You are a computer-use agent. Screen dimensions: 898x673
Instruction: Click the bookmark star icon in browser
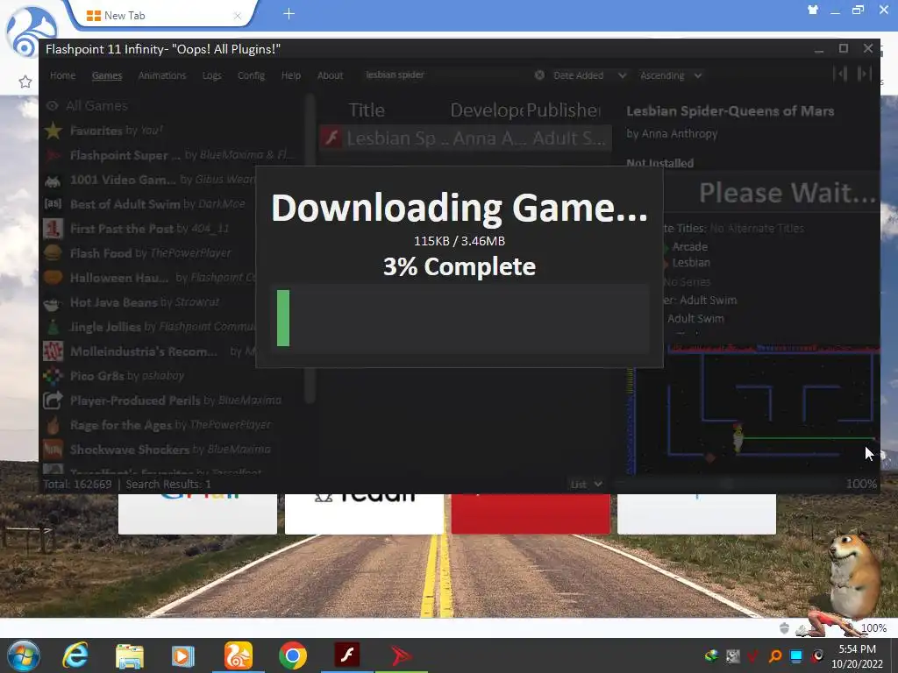25,81
